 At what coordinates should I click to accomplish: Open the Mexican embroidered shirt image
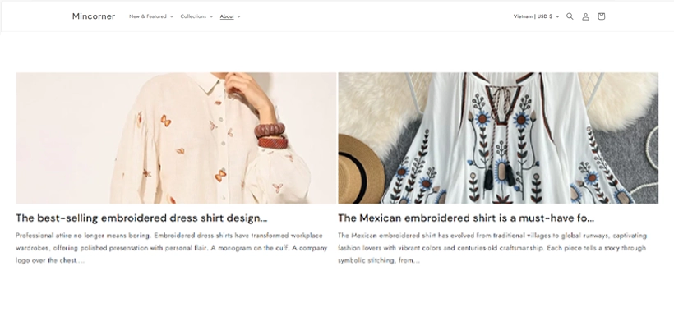(498, 137)
